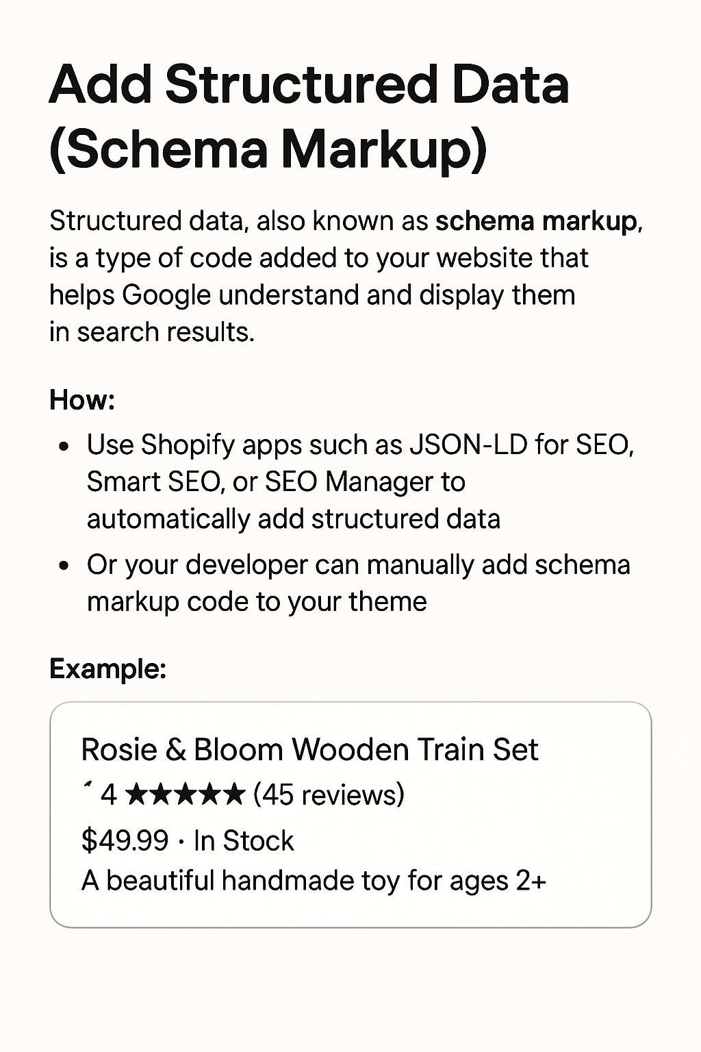Viewport: 701px width, 1052px height.
Task: Click the 'Add Structured Data' heading
Action: (x=309, y=85)
